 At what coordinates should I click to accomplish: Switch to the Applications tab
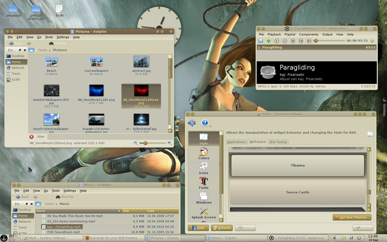236,142
